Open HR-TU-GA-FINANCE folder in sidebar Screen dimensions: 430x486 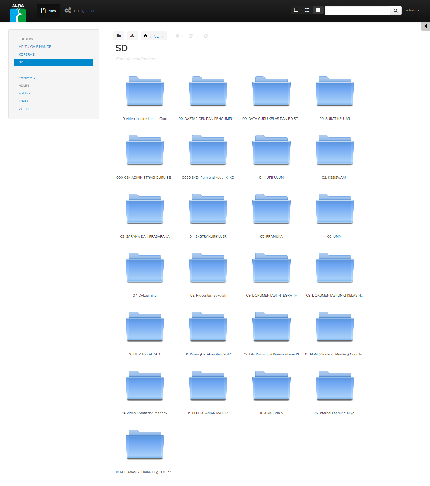pyautogui.click(x=35, y=47)
